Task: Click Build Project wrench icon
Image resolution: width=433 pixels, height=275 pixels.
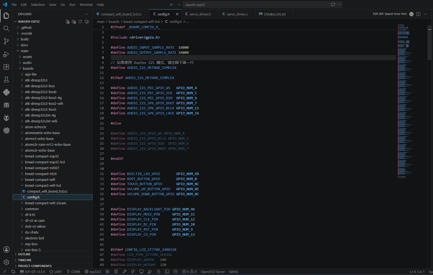Action: tap(124, 272)
